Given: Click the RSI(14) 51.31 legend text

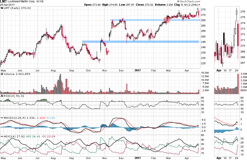Looking at the screenshot, I should (x=14, y=96).
